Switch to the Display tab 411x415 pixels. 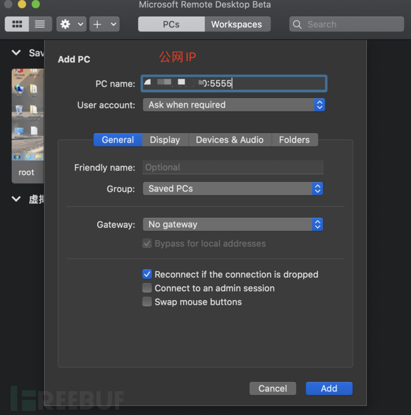pos(165,140)
